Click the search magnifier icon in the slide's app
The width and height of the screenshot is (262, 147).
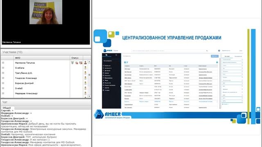pos(207,51)
